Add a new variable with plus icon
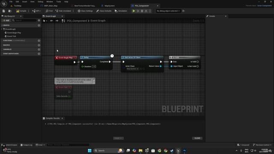The height and width of the screenshot is (154, 274). click(39, 50)
